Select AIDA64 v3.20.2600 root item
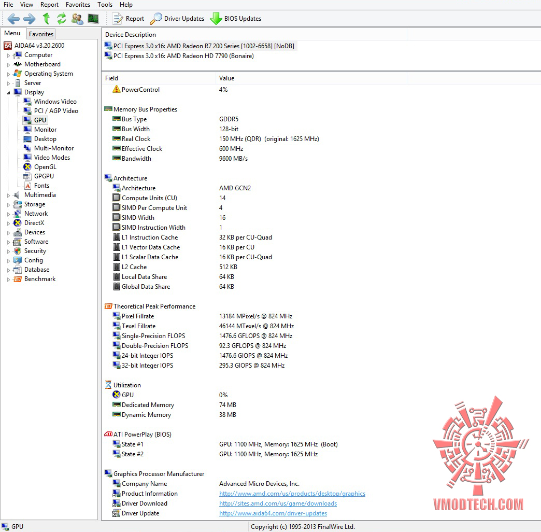Viewport: 541px width, 532px height. click(34, 46)
